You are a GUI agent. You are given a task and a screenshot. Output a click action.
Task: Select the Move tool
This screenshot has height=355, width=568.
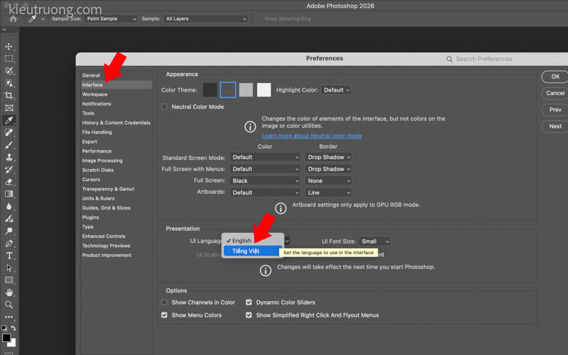pos(9,46)
